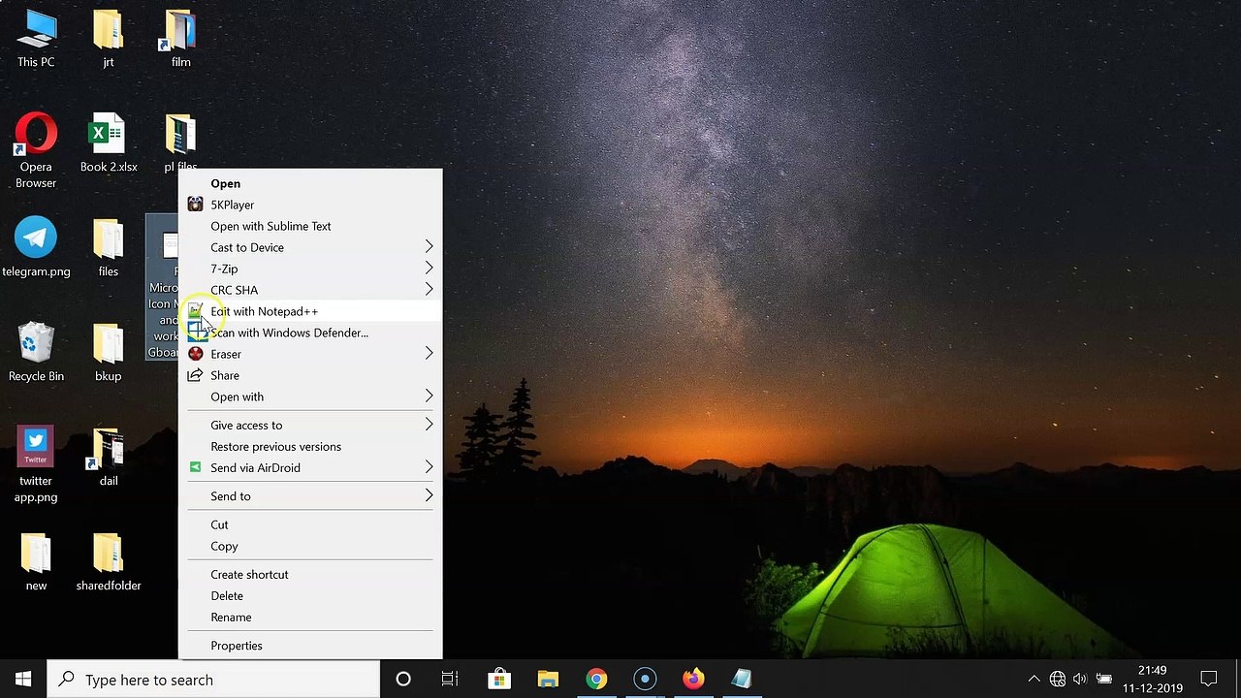Expand the CRC SHA submenu
This screenshot has width=1241, height=698.
(310, 290)
